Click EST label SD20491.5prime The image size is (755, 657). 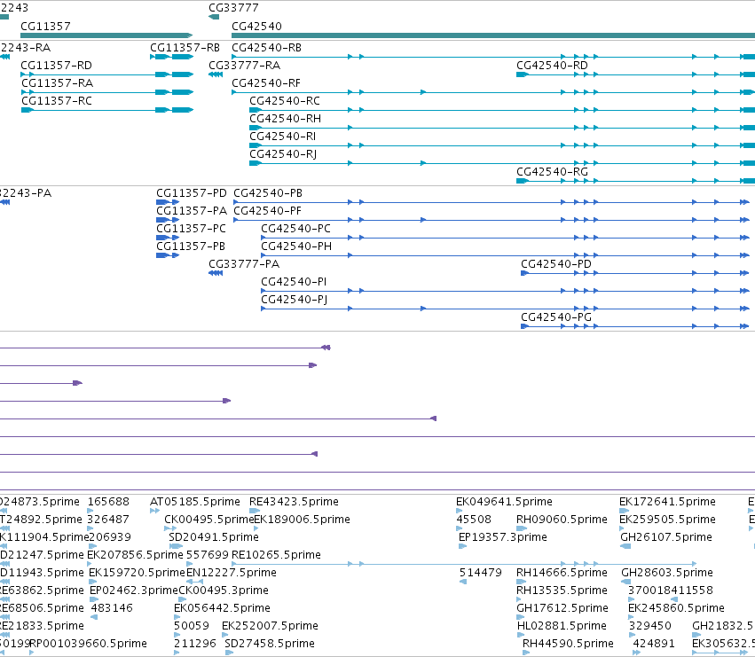(214, 537)
